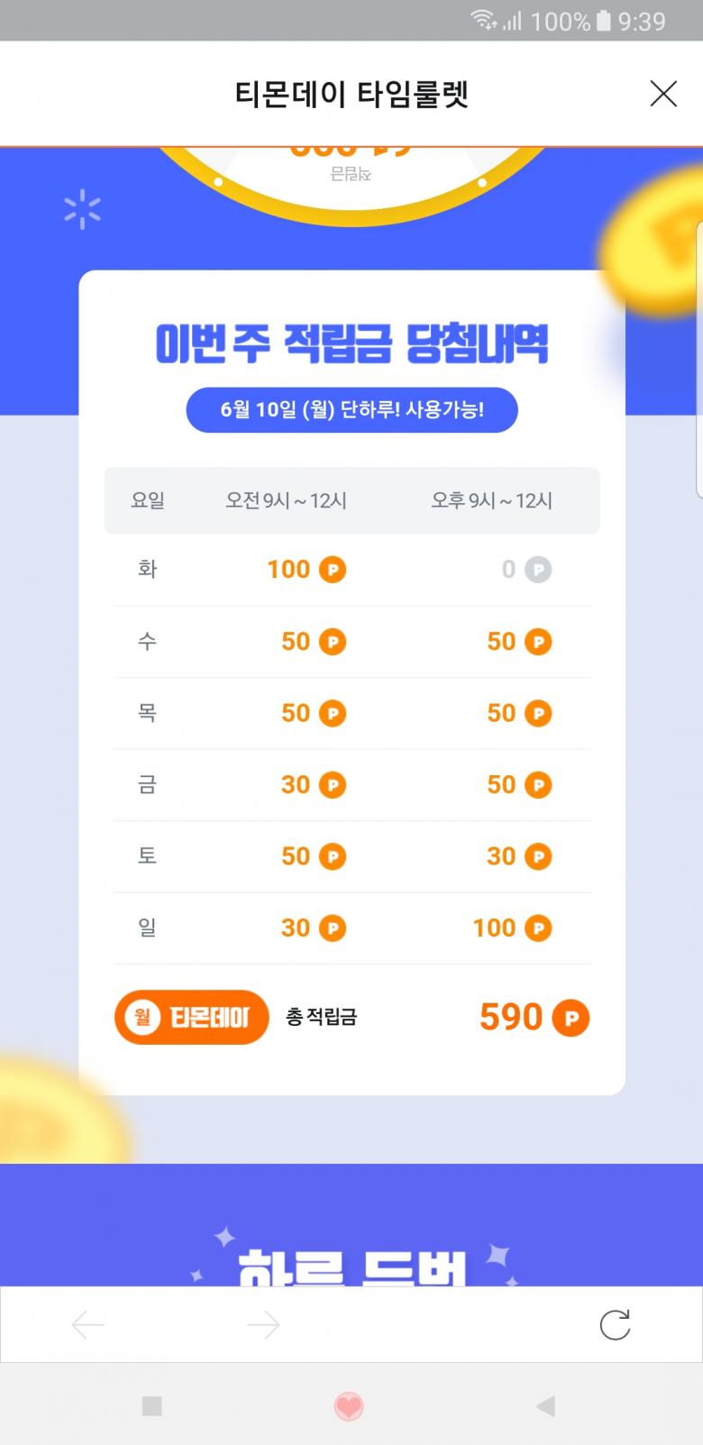The image size is (703, 1445).
Task: Close the 티몬데이 타임룰렛 page
Action: [x=663, y=93]
